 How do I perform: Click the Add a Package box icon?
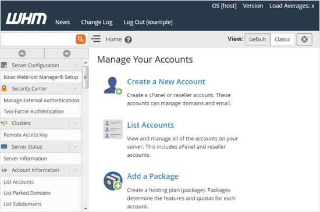[x=113, y=181]
